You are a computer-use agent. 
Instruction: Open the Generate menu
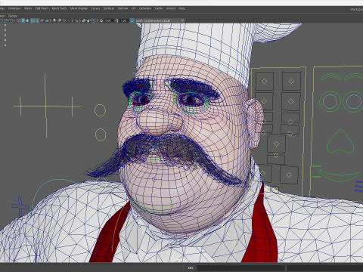point(145,8)
